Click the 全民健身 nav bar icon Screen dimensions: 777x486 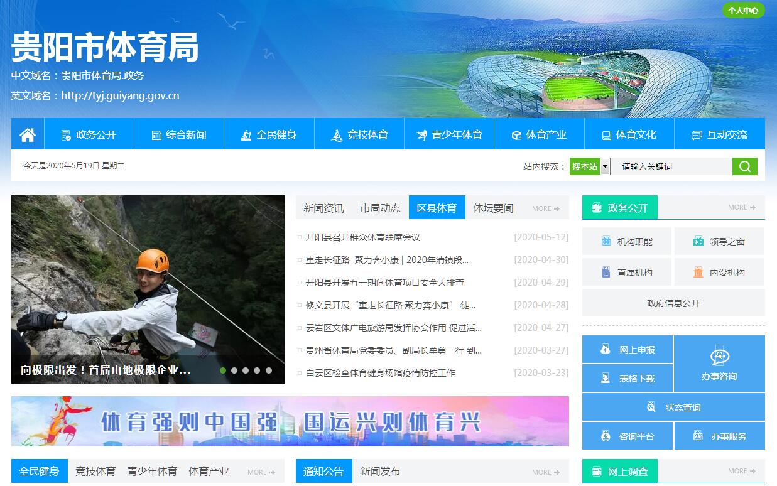247,135
